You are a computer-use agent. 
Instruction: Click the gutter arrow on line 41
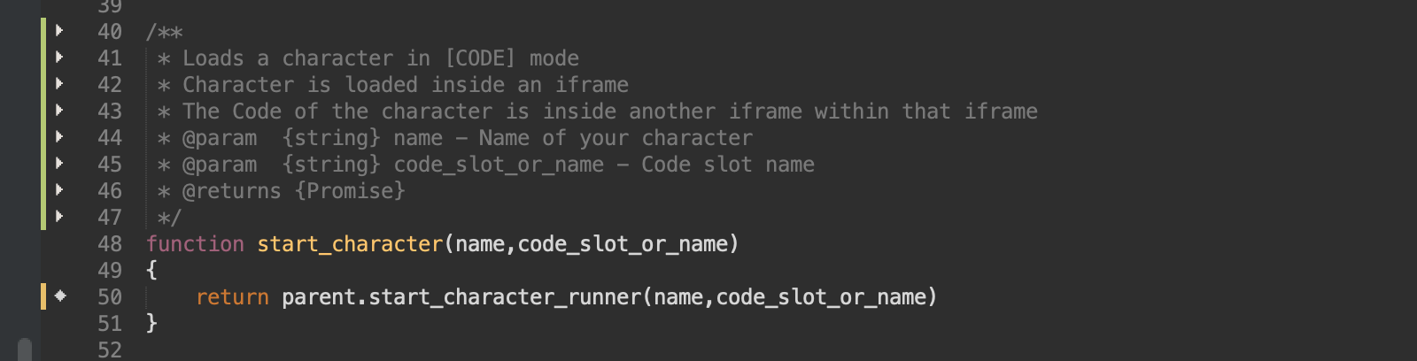[59, 58]
